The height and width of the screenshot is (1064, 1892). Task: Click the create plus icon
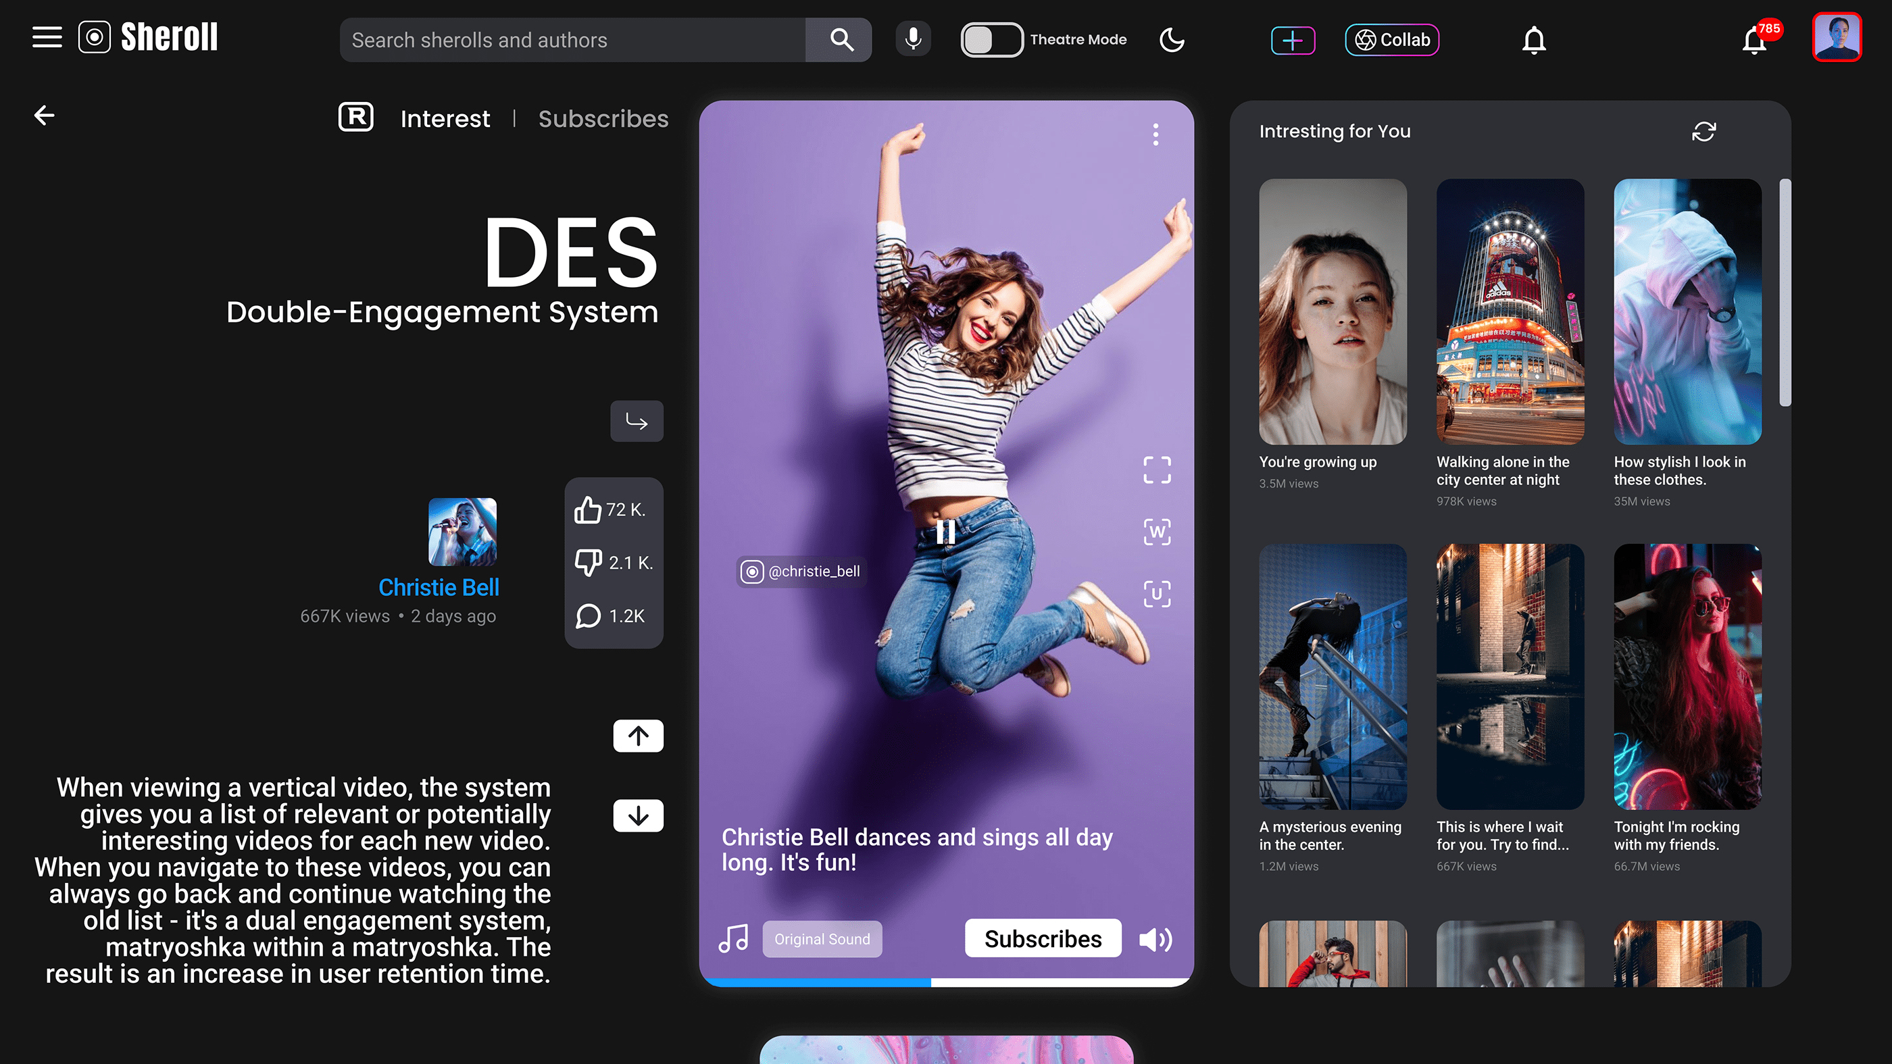(1293, 40)
